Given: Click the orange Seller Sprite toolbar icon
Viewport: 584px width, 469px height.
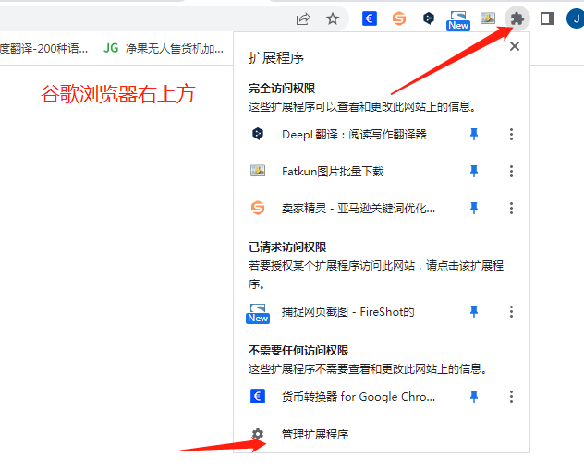Looking at the screenshot, I should [399, 18].
